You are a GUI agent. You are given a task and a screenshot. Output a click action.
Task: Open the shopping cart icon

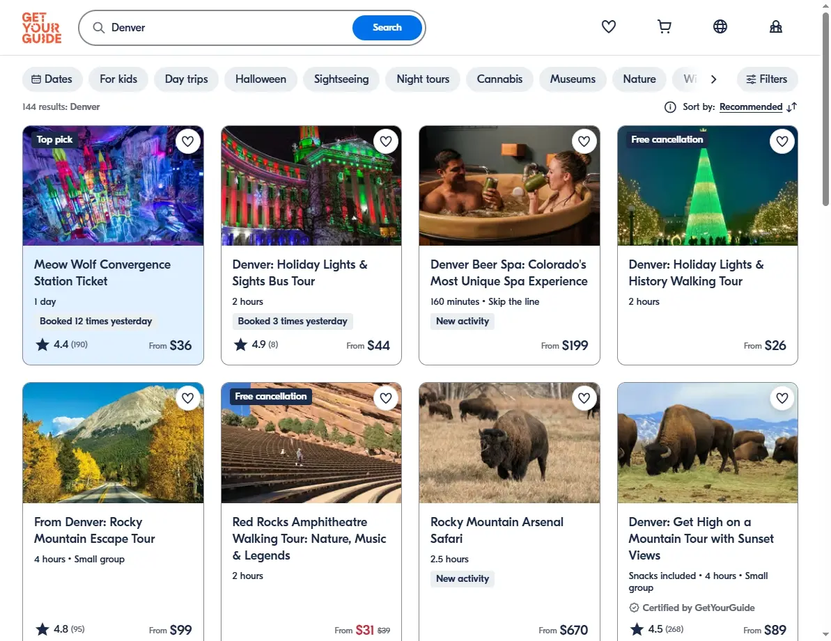coord(664,26)
